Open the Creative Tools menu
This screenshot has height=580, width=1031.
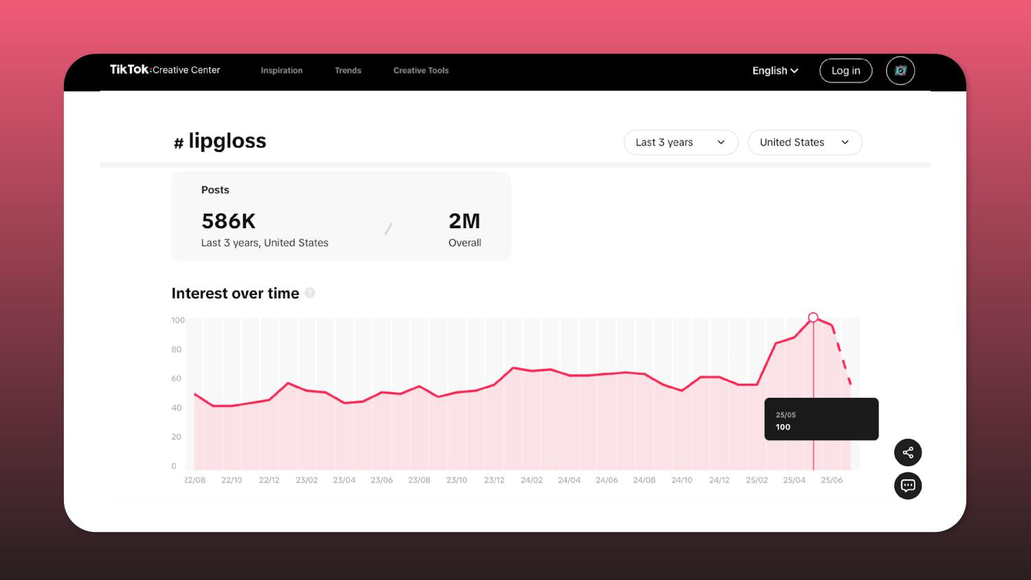(421, 71)
